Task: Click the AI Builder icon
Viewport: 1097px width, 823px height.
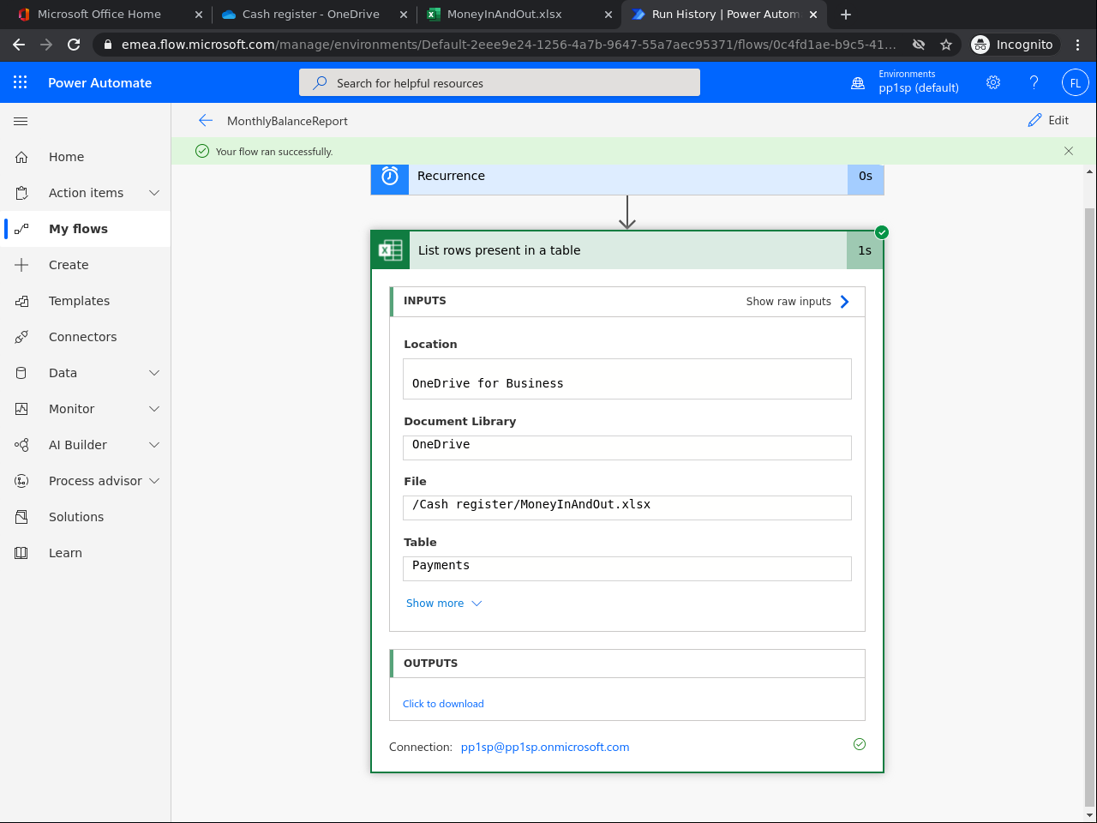Action: (21, 445)
